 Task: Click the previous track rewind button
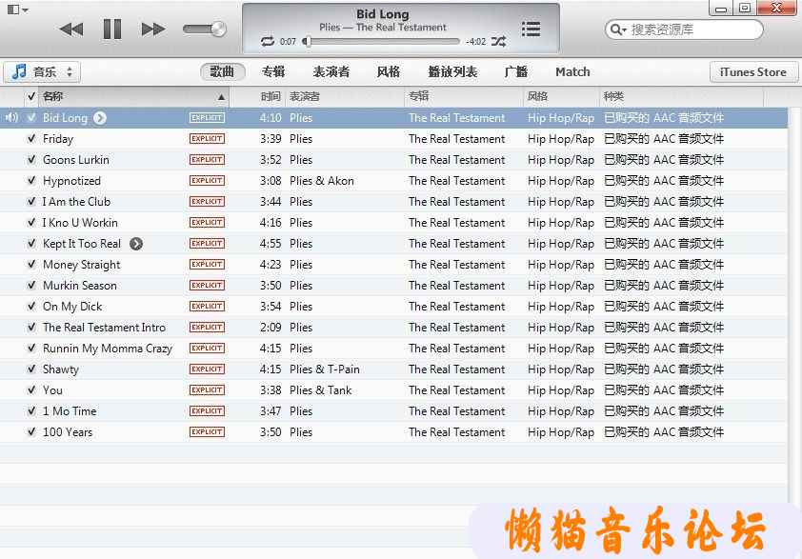click(x=70, y=30)
